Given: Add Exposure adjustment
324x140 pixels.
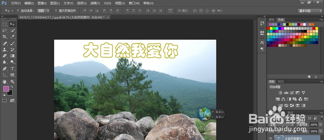Looking at the screenshot, I should pos(297,93).
